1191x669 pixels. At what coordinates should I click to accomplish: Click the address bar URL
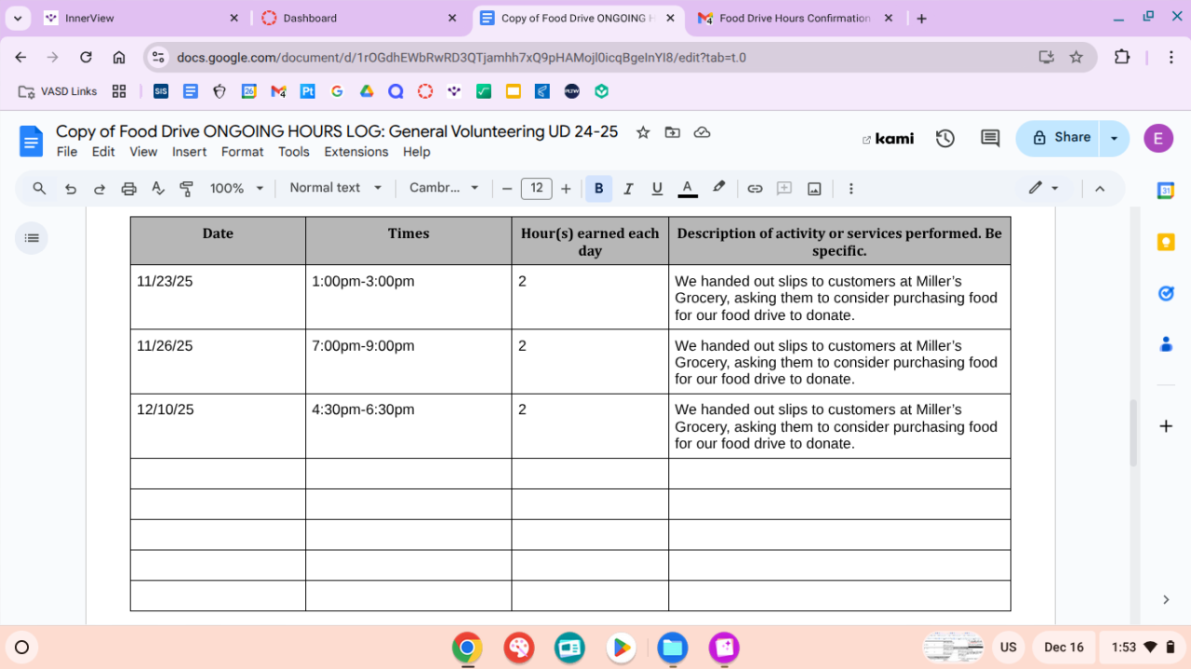tap(462, 57)
